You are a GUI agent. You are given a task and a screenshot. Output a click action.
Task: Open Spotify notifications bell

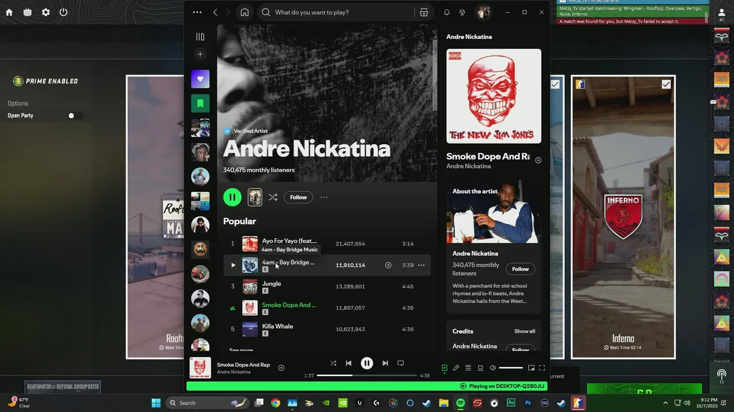[x=447, y=12]
